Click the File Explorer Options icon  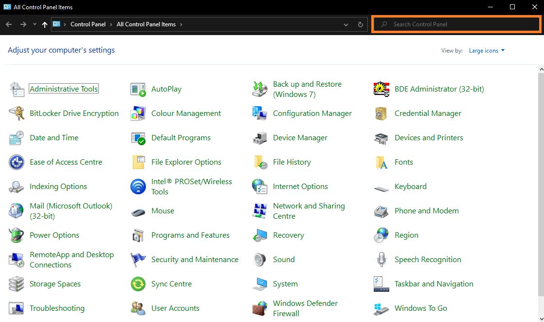click(x=138, y=162)
